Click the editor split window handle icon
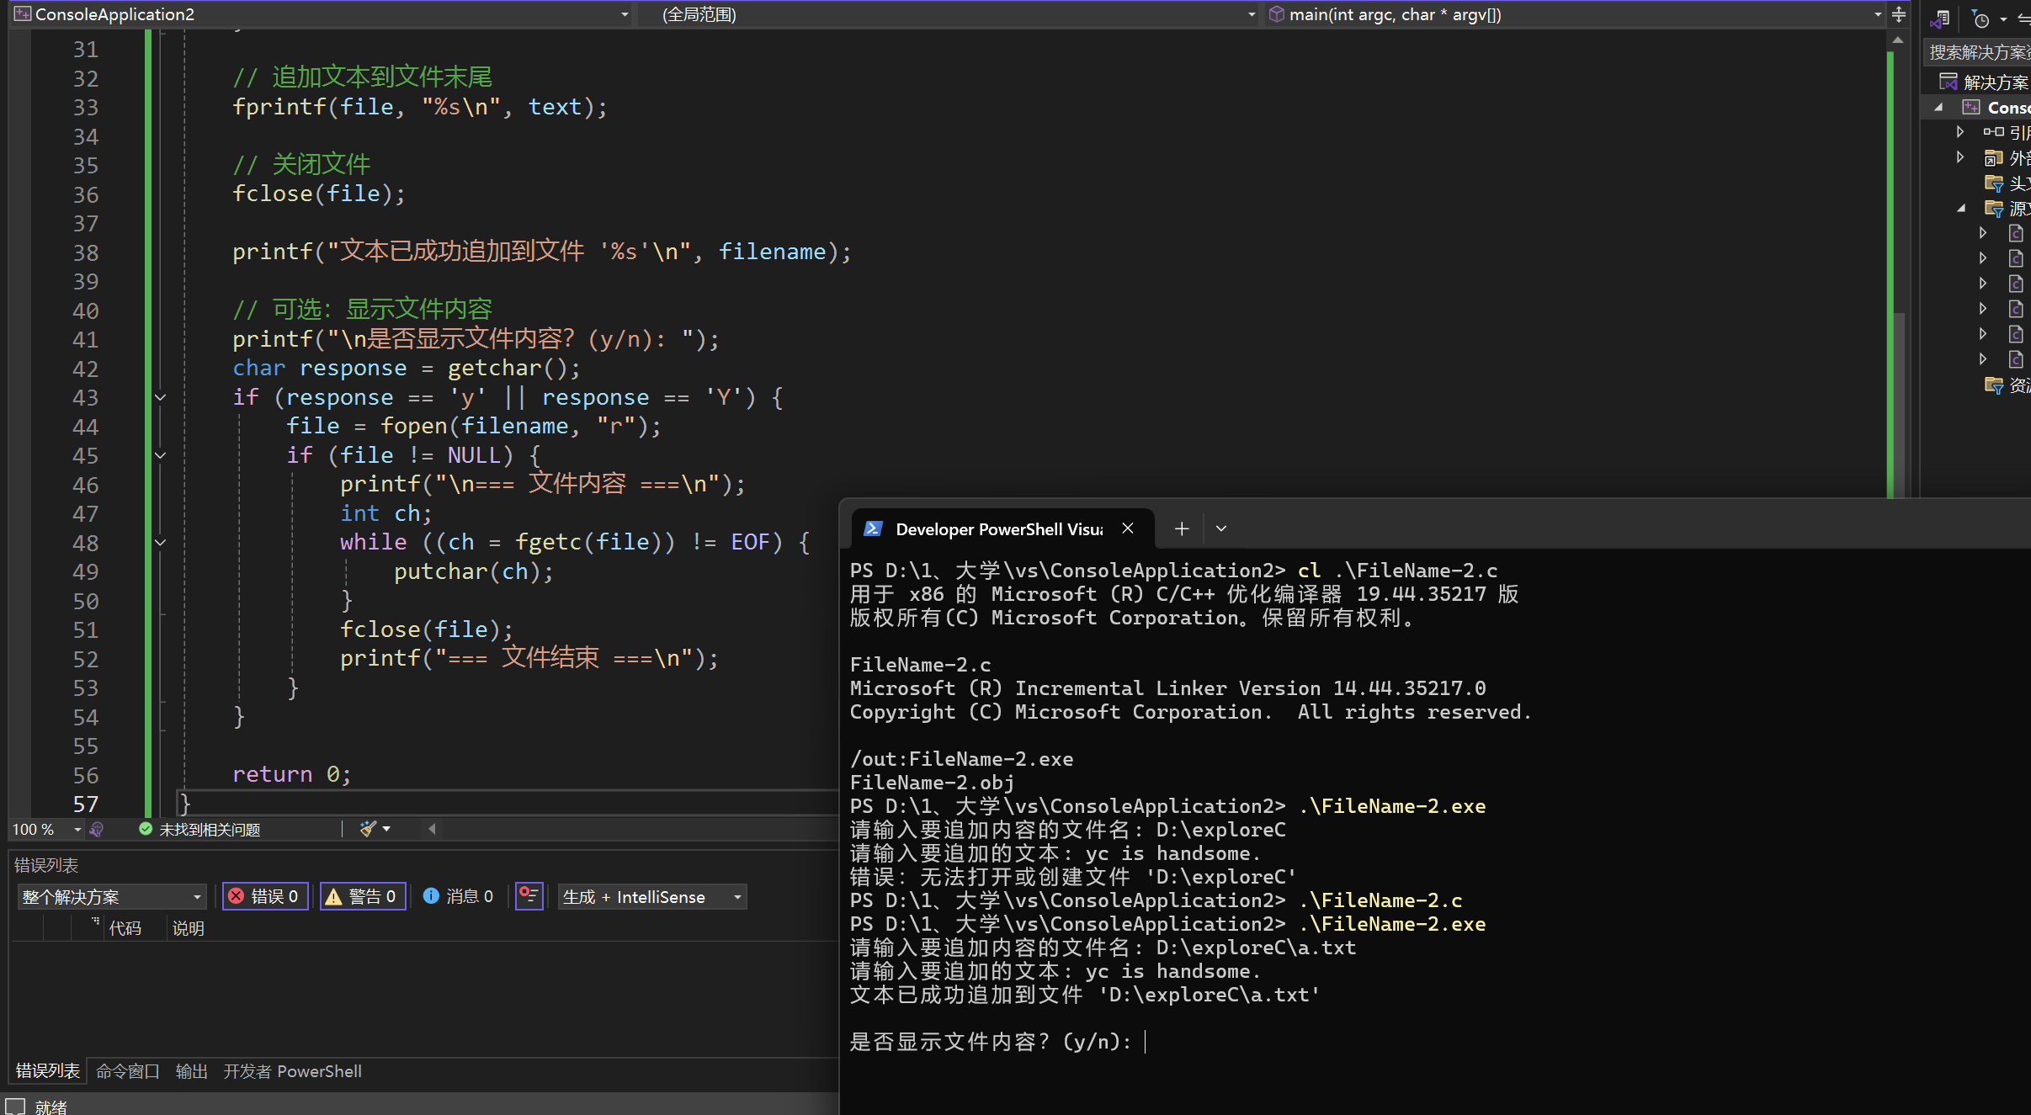This screenshot has height=1115, width=2031. pos(1898,14)
